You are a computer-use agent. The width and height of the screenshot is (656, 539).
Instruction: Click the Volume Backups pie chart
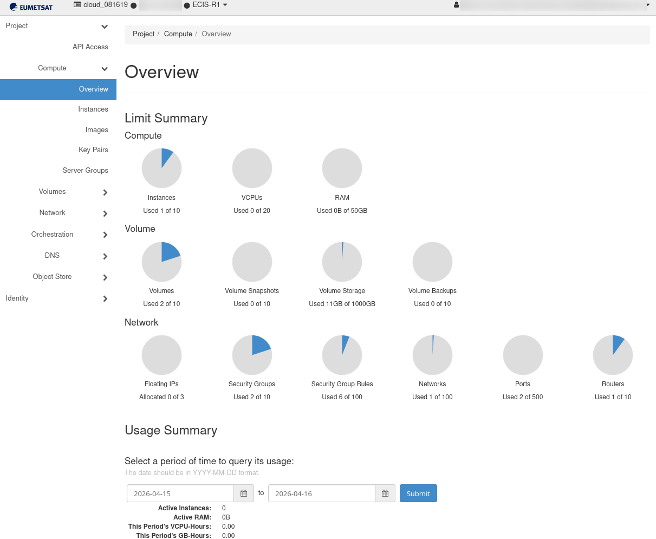(x=432, y=262)
